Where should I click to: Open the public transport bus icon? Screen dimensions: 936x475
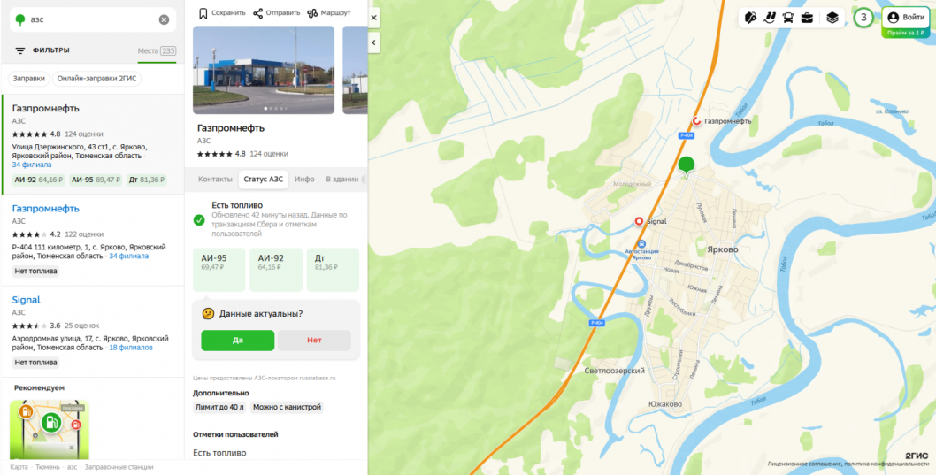(x=788, y=18)
